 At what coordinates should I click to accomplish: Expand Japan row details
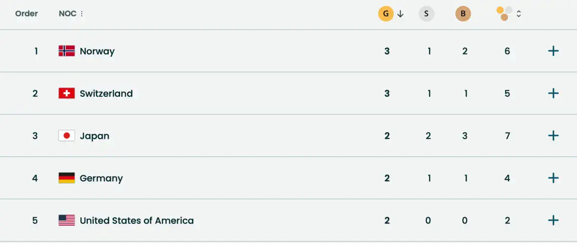(x=553, y=136)
